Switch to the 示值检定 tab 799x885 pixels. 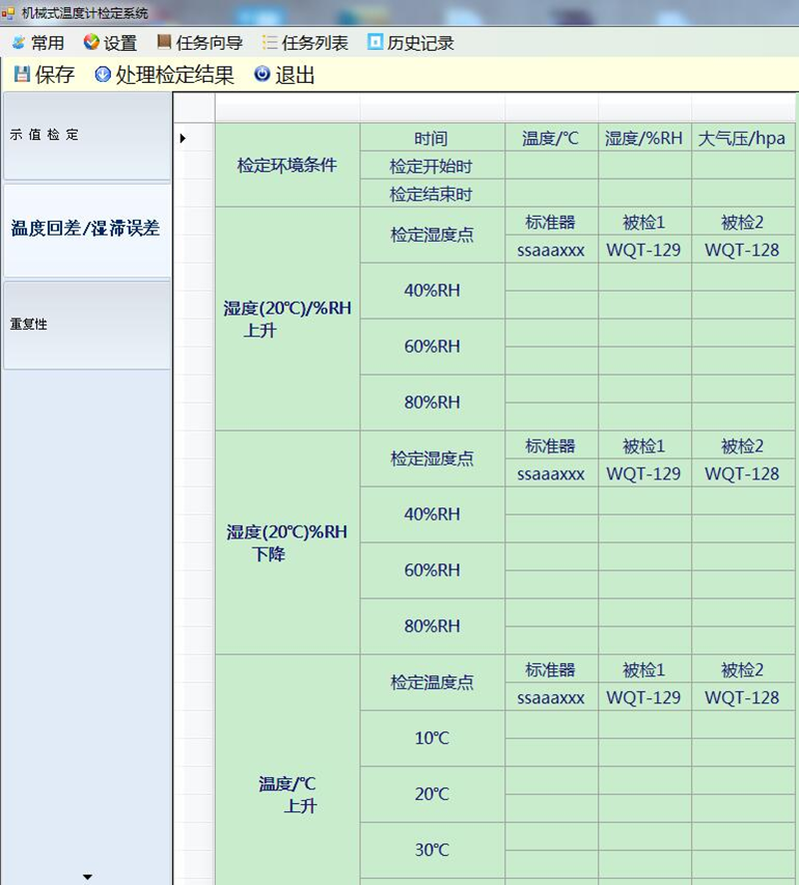pos(87,136)
